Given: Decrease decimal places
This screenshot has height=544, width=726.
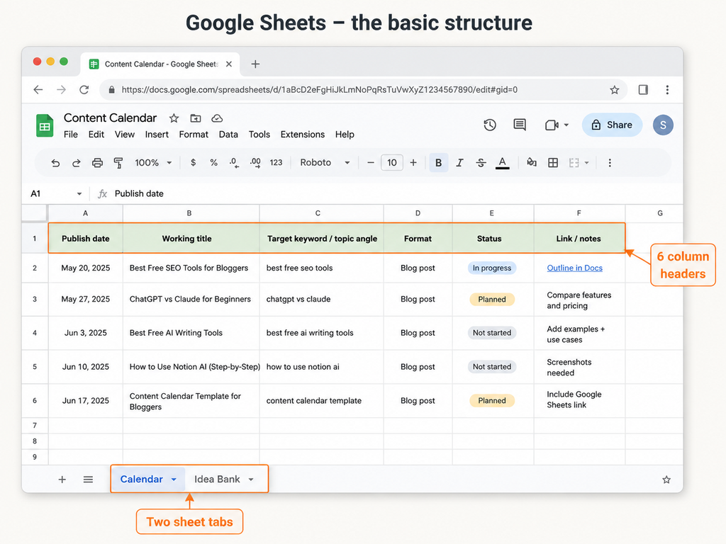Looking at the screenshot, I should [x=234, y=163].
